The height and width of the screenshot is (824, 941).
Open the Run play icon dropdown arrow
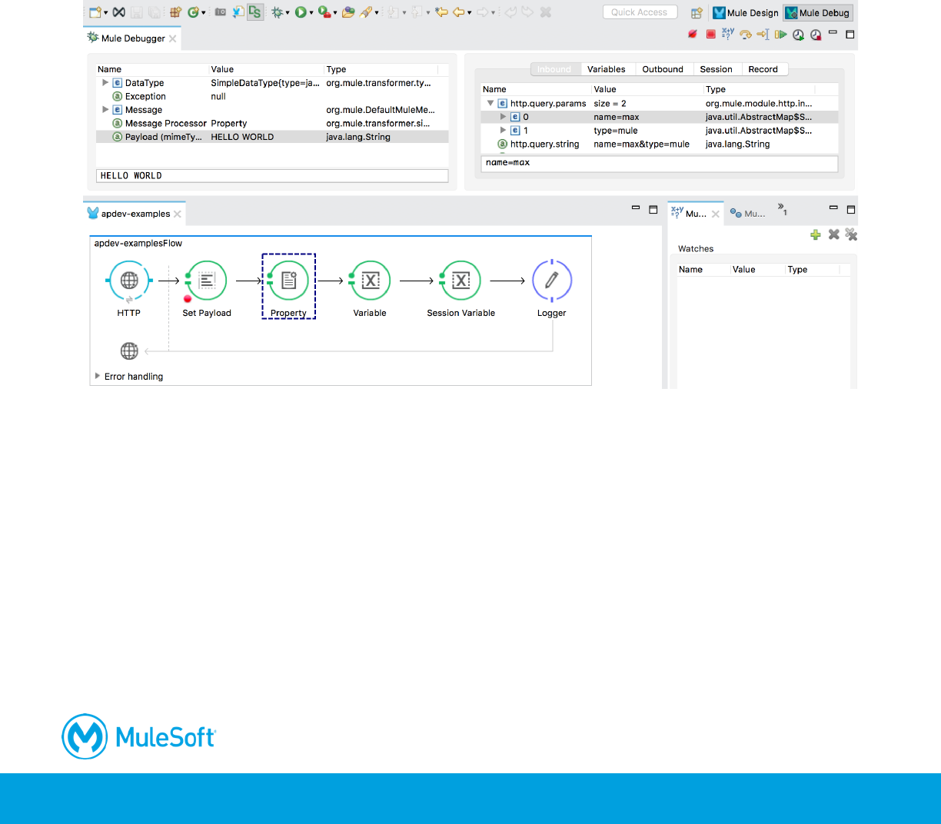[x=311, y=13]
